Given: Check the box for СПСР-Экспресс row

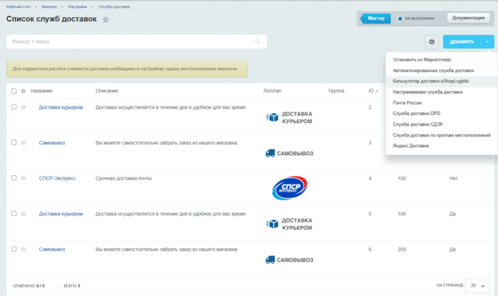Looking at the screenshot, I should [x=14, y=178].
